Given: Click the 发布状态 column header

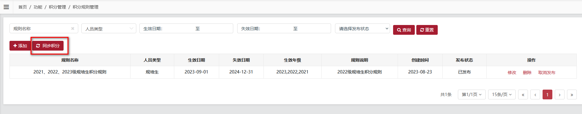Looking at the screenshot, I should point(464,60).
